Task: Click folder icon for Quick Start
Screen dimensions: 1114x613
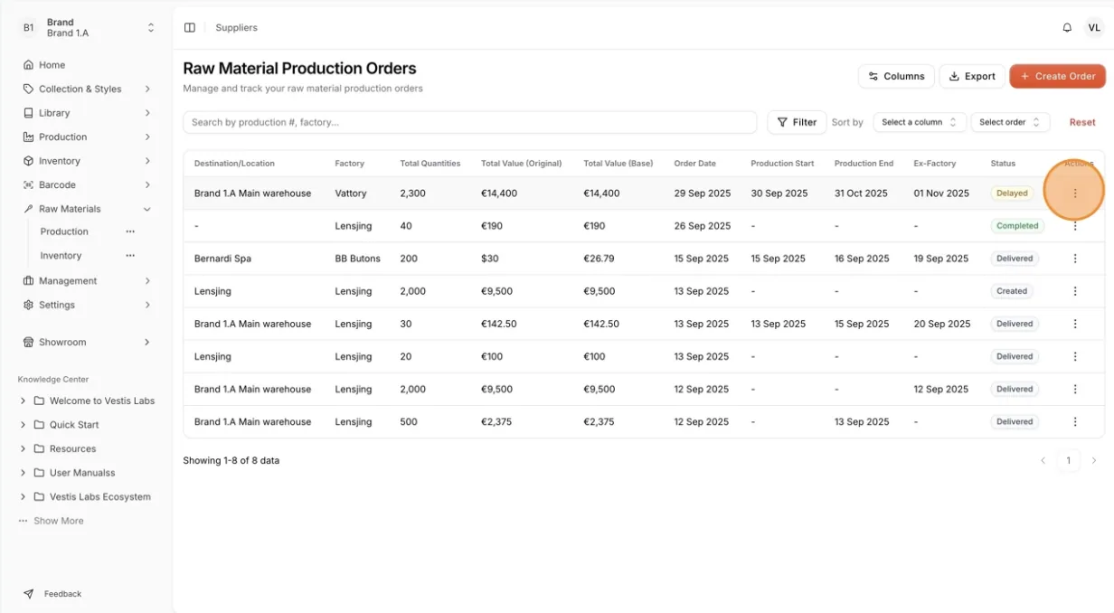Action: click(x=39, y=425)
